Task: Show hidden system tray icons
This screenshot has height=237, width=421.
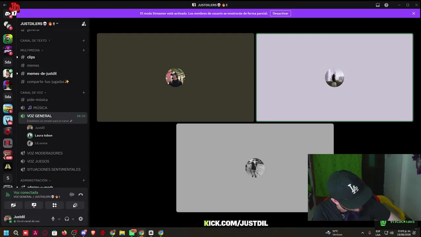Action: point(362,233)
